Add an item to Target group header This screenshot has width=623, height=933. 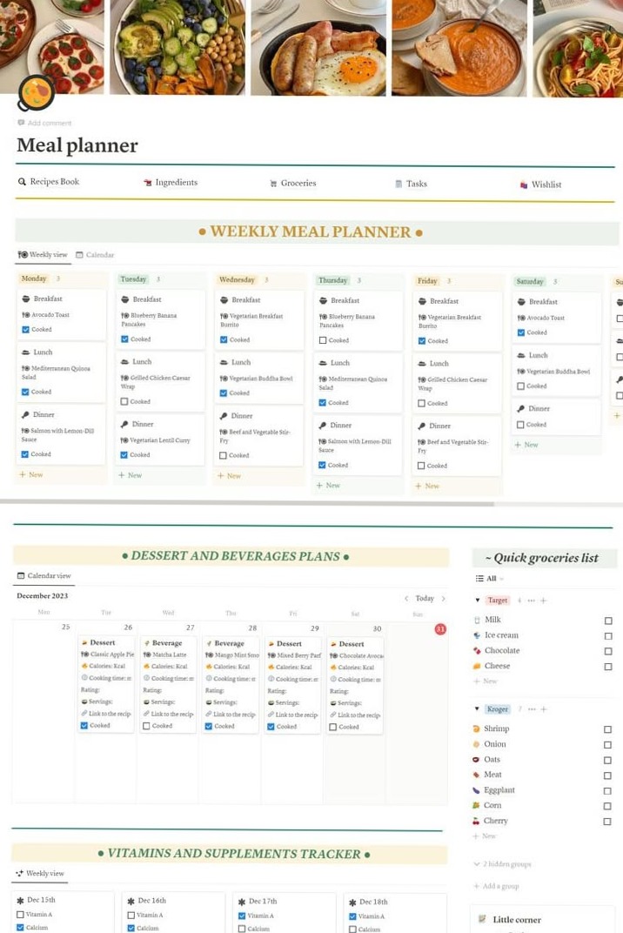pos(543,601)
